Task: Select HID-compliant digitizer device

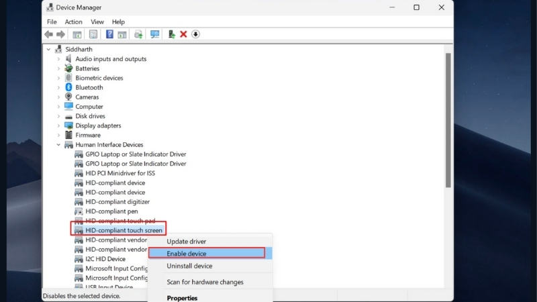Action: pos(117,202)
